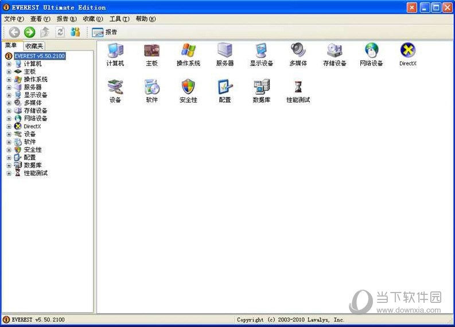
Task: Click the green Forward arrow in toolbar
Action: pos(29,32)
